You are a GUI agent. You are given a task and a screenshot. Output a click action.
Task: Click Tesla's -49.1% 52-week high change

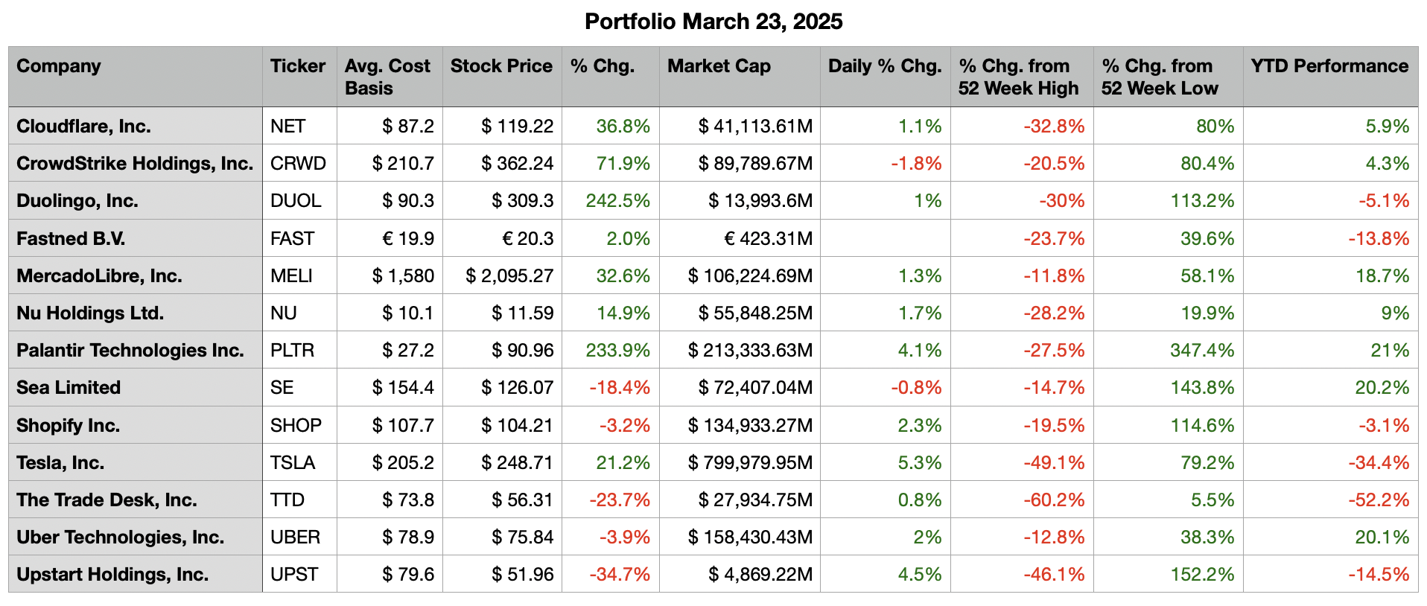click(x=1053, y=463)
